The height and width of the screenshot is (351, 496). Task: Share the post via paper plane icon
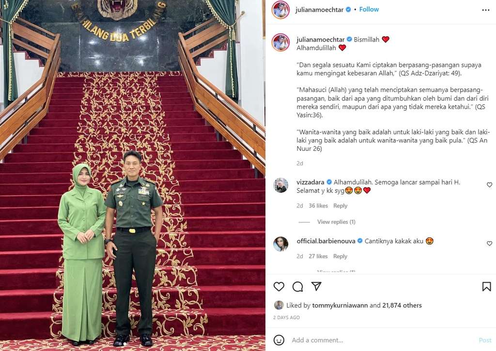pyautogui.click(x=316, y=286)
